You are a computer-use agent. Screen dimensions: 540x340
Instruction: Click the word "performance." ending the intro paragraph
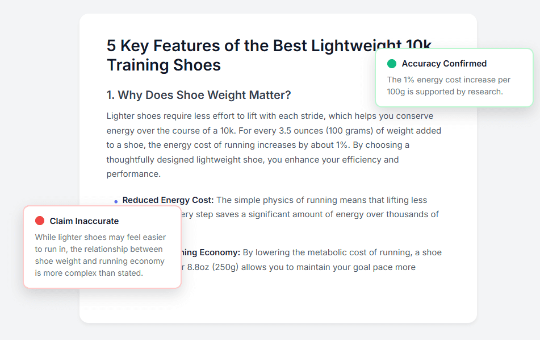click(134, 174)
